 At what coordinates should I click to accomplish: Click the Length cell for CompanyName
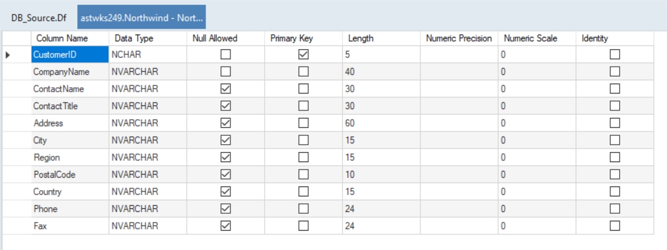tap(381, 72)
